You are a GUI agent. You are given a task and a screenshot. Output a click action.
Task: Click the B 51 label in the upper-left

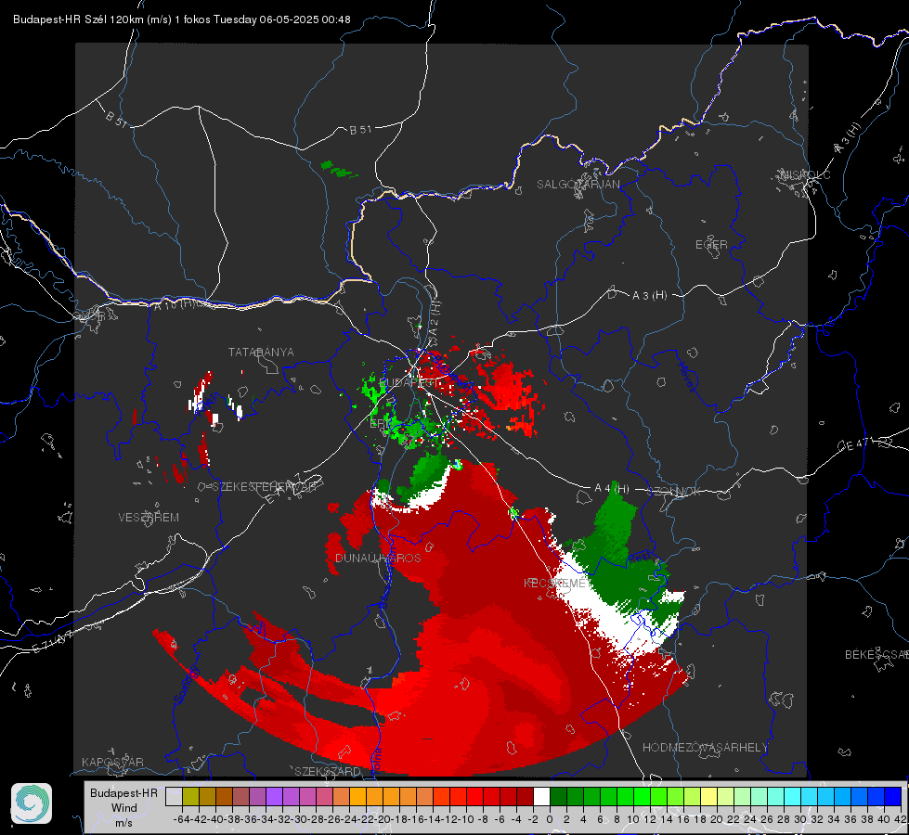pos(116,119)
